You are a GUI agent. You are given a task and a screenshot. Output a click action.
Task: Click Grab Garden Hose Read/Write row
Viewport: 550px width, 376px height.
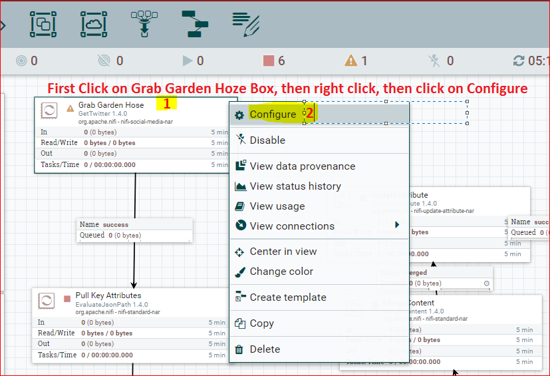click(134, 142)
